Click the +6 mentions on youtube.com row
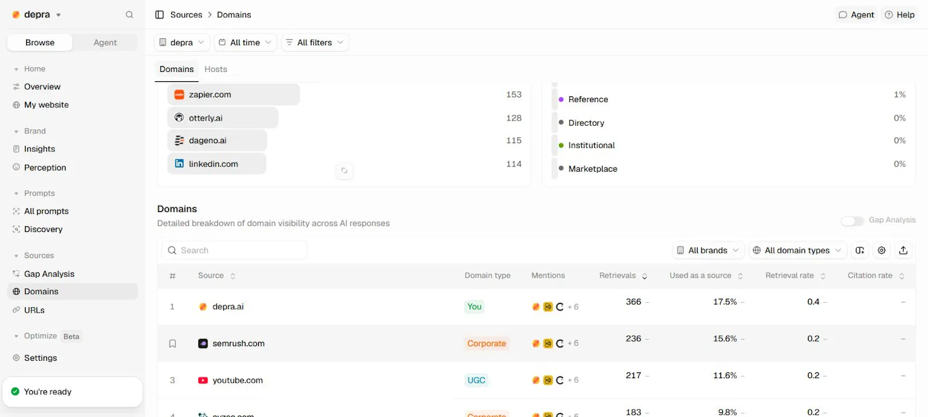 point(573,380)
